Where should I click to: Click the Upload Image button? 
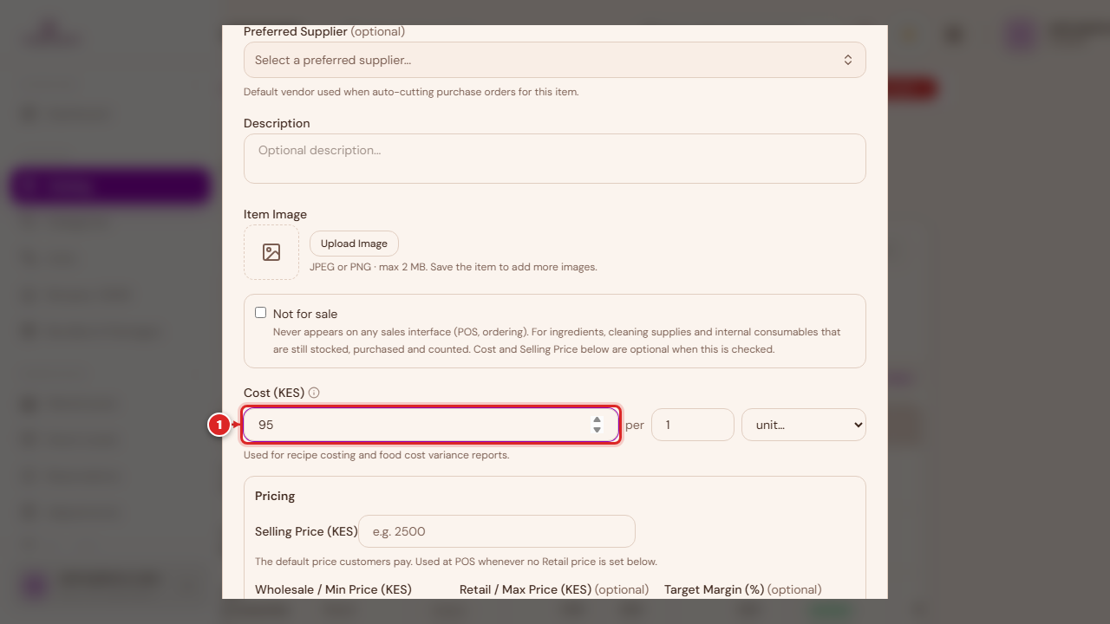click(x=354, y=244)
